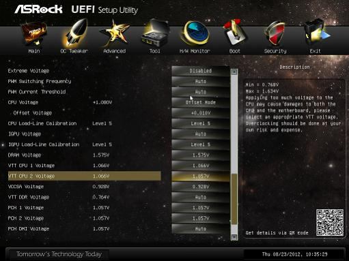This screenshot has width=349, height=261.
Task: Open VTT CPU 1 Voltage value box
Action: [x=201, y=166]
